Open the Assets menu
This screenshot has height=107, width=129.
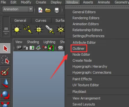[88, 2]
